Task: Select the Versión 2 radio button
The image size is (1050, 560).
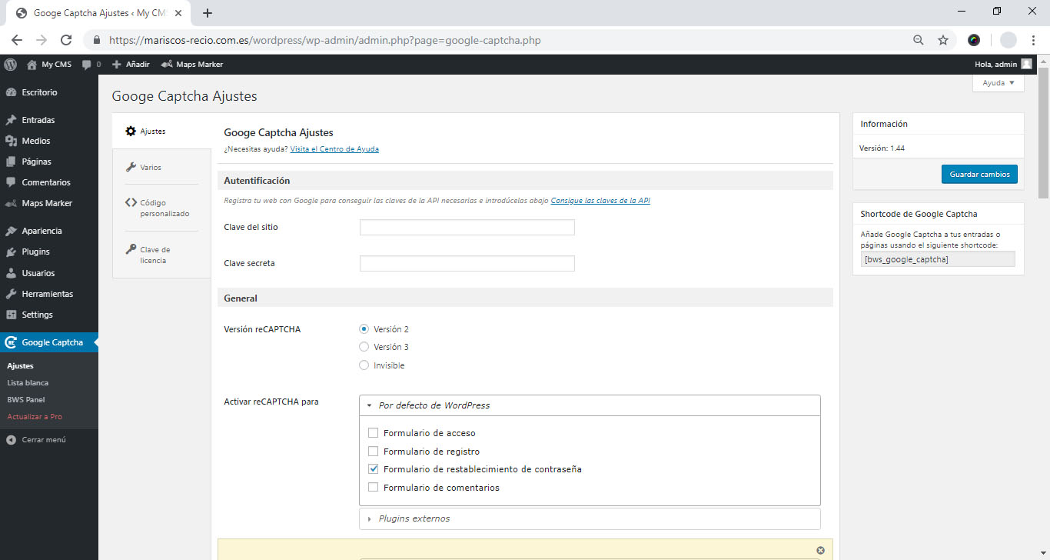Action: pos(364,329)
